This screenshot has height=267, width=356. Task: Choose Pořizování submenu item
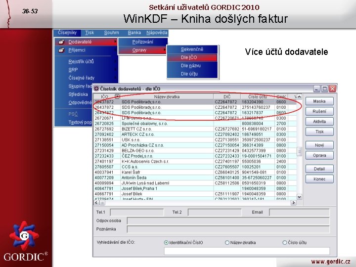(x=143, y=42)
